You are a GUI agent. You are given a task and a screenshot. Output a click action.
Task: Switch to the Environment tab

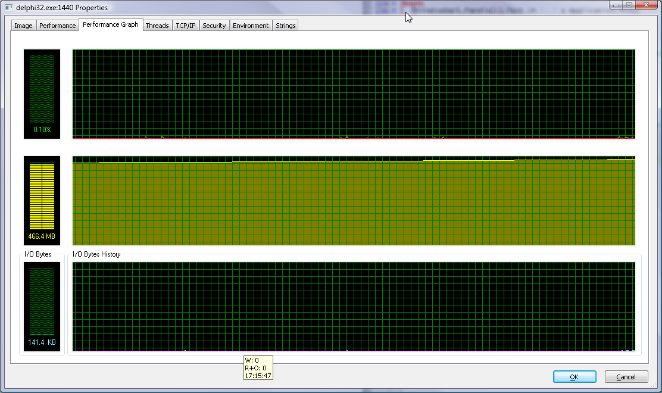[x=251, y=26]
